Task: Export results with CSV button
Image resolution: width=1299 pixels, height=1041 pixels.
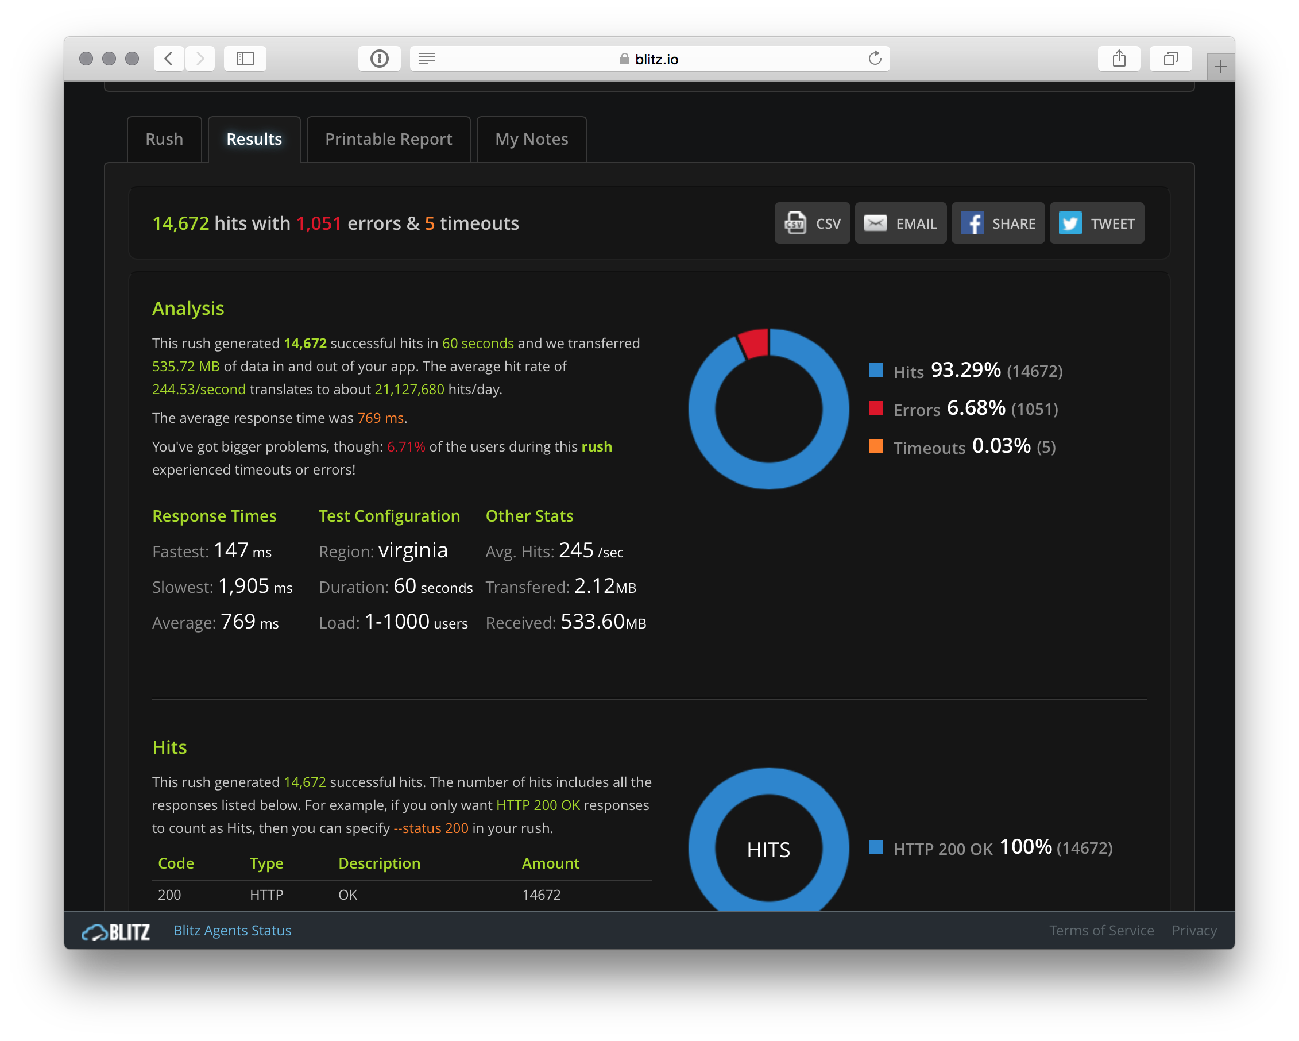Action: pyautogui.click(x=812, y=223)
